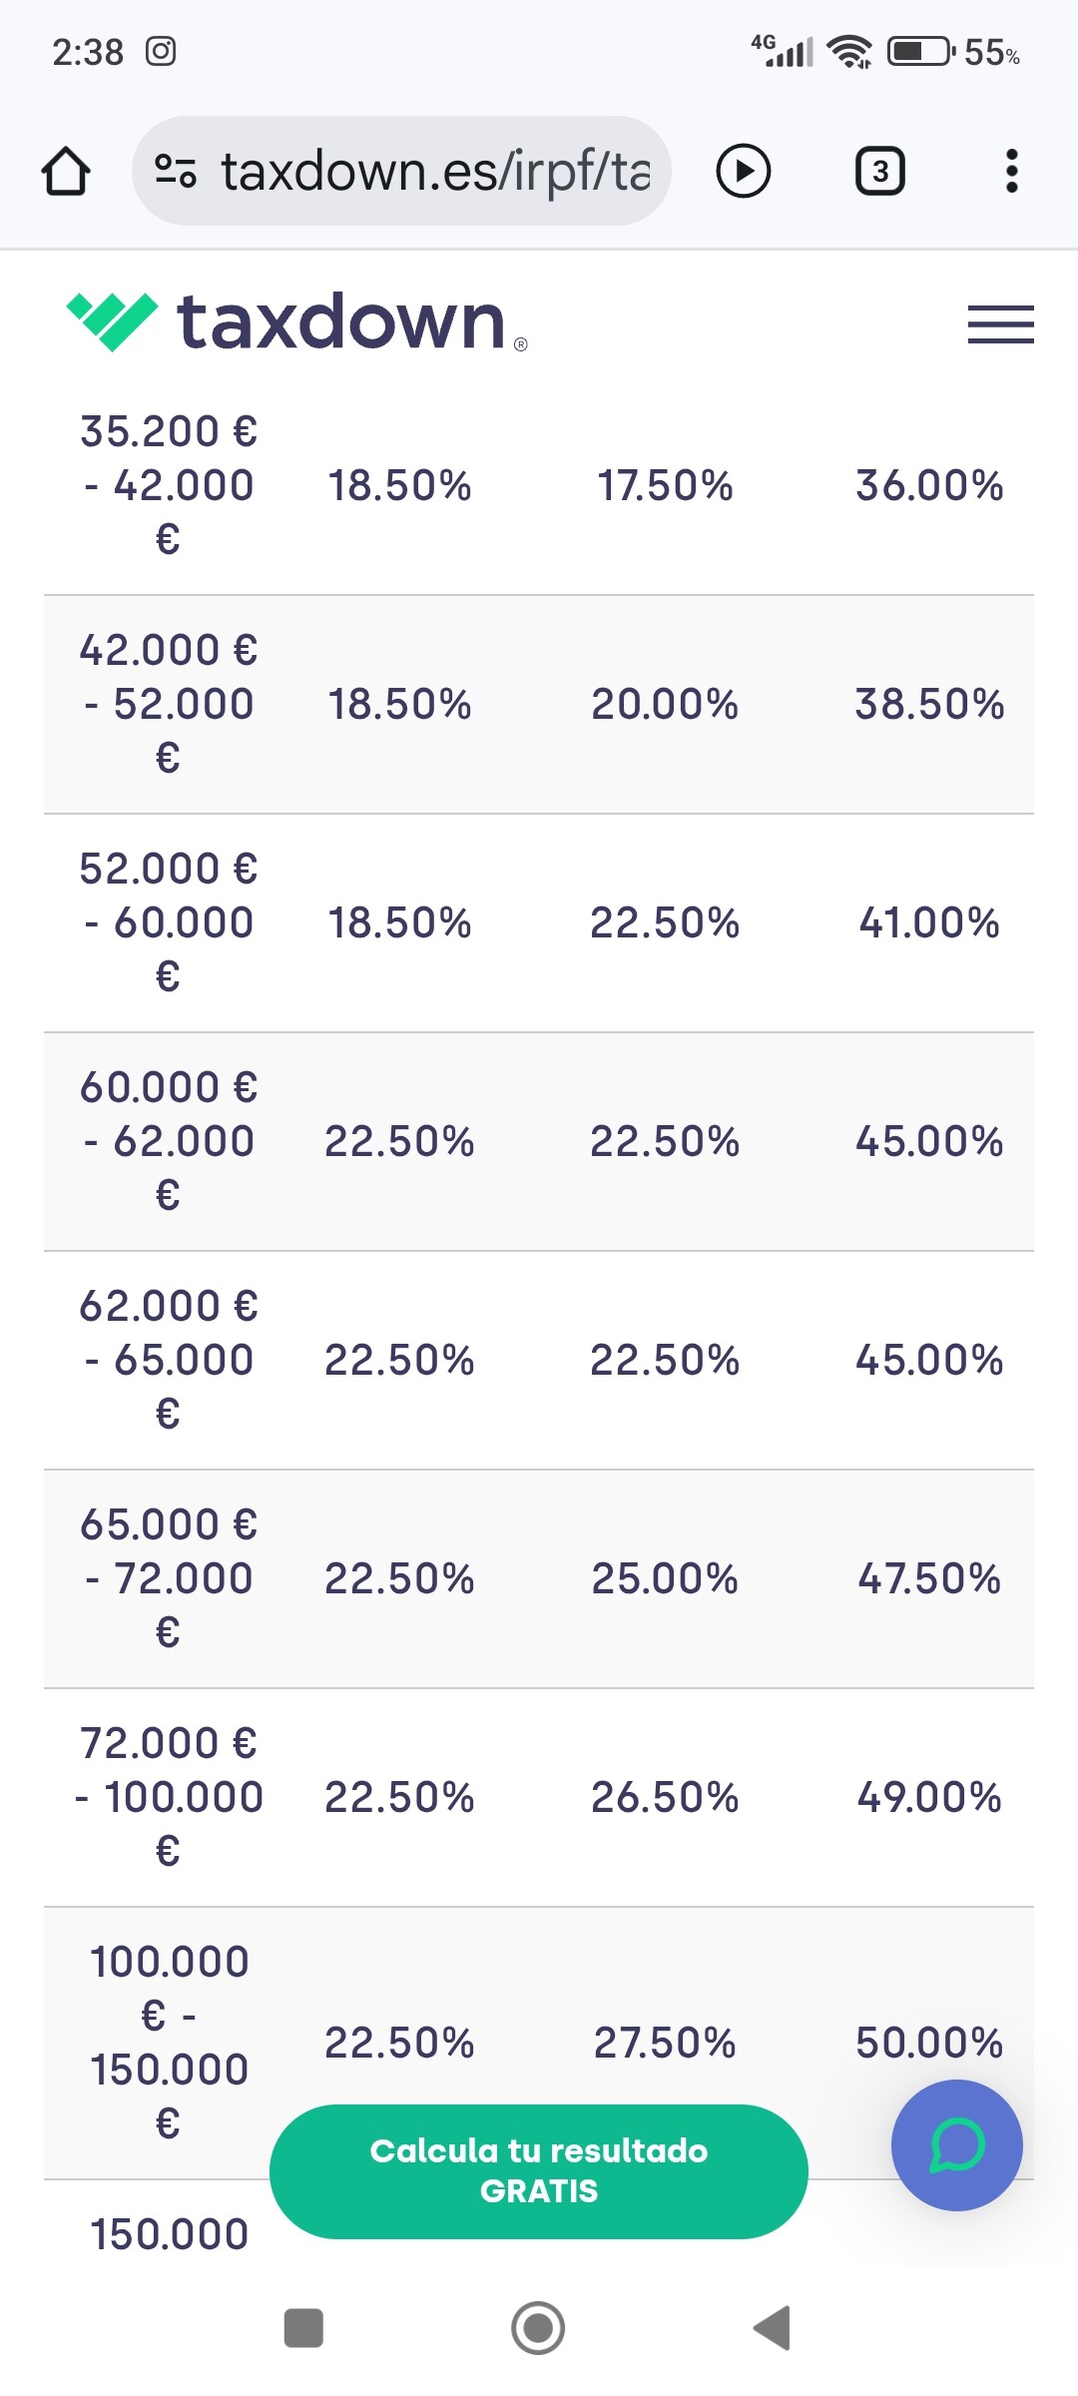Tap the Instagram notification icon in status bar

tap(161, 51)
